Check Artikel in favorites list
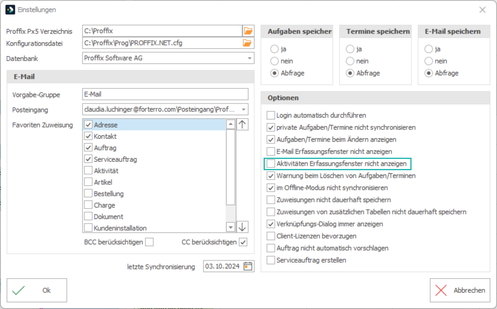This screenshot has height=309, width=497. tap(88, 182)
